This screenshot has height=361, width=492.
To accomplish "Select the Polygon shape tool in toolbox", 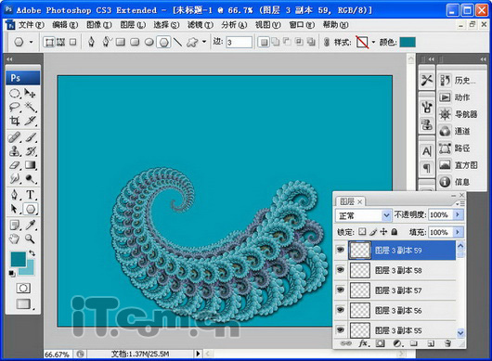I will tap(31, 209).
